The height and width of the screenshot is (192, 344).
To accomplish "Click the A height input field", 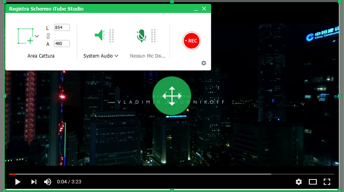I will tap(62, 43).
